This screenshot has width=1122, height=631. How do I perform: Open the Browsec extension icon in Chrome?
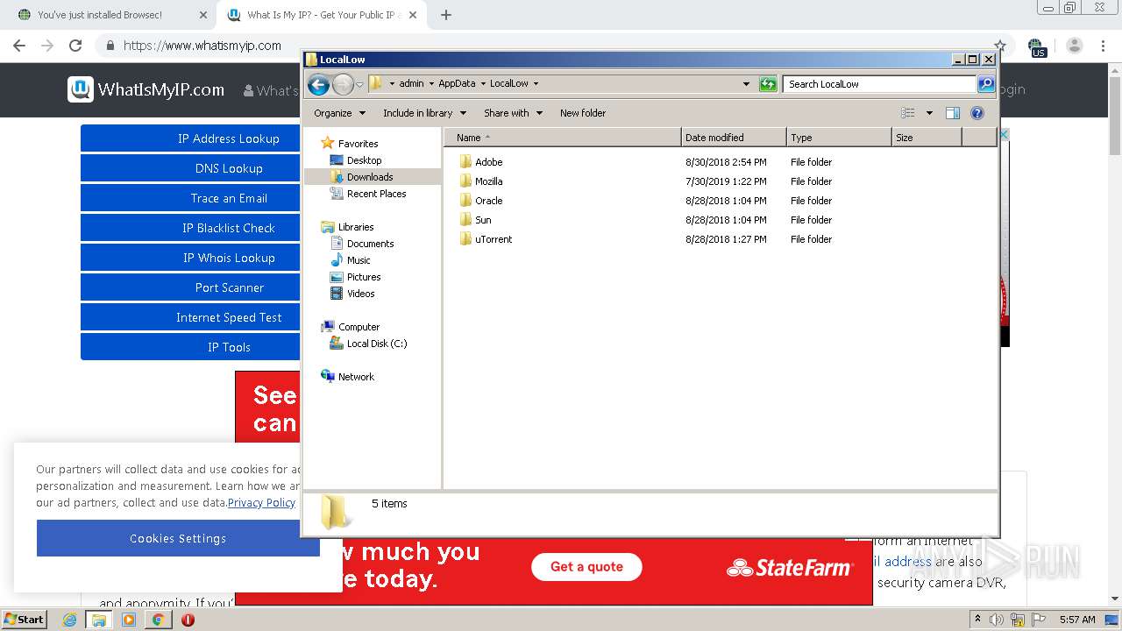1037,46
